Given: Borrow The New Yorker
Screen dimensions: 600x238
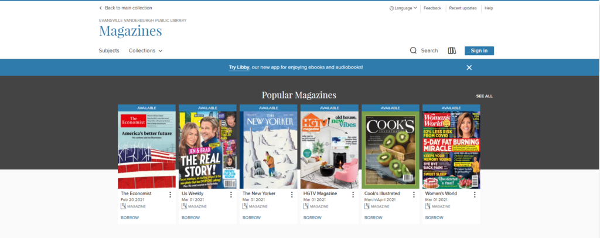Looking at the screenshot, I should tap(251, 217).
